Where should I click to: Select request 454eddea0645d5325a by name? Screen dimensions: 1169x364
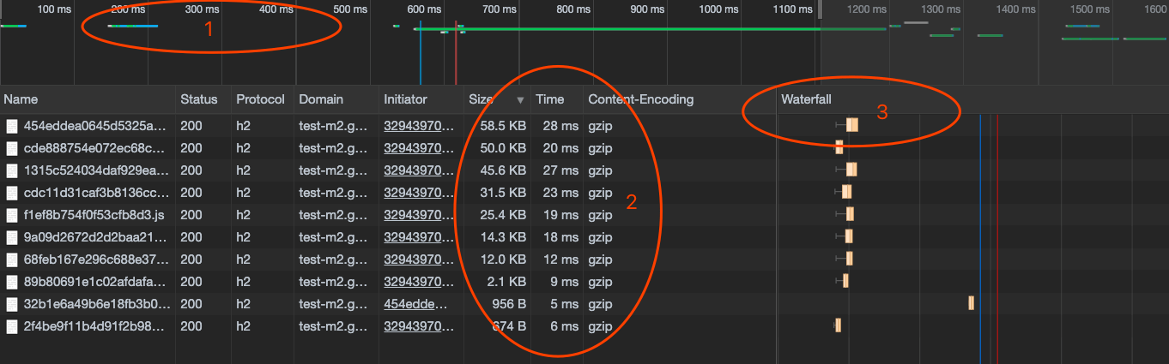(x=96, y=126)
